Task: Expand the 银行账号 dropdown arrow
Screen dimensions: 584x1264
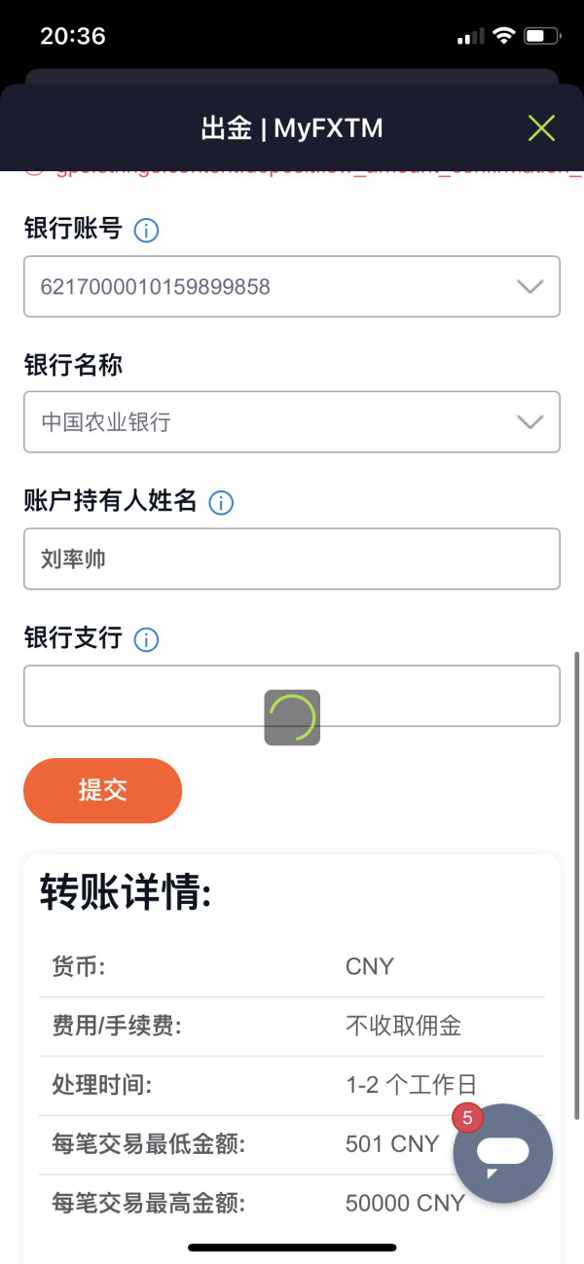Action: click(529, 286)
